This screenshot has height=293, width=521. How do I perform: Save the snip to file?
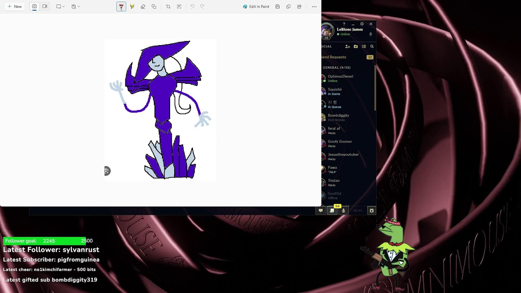[278, 7]
